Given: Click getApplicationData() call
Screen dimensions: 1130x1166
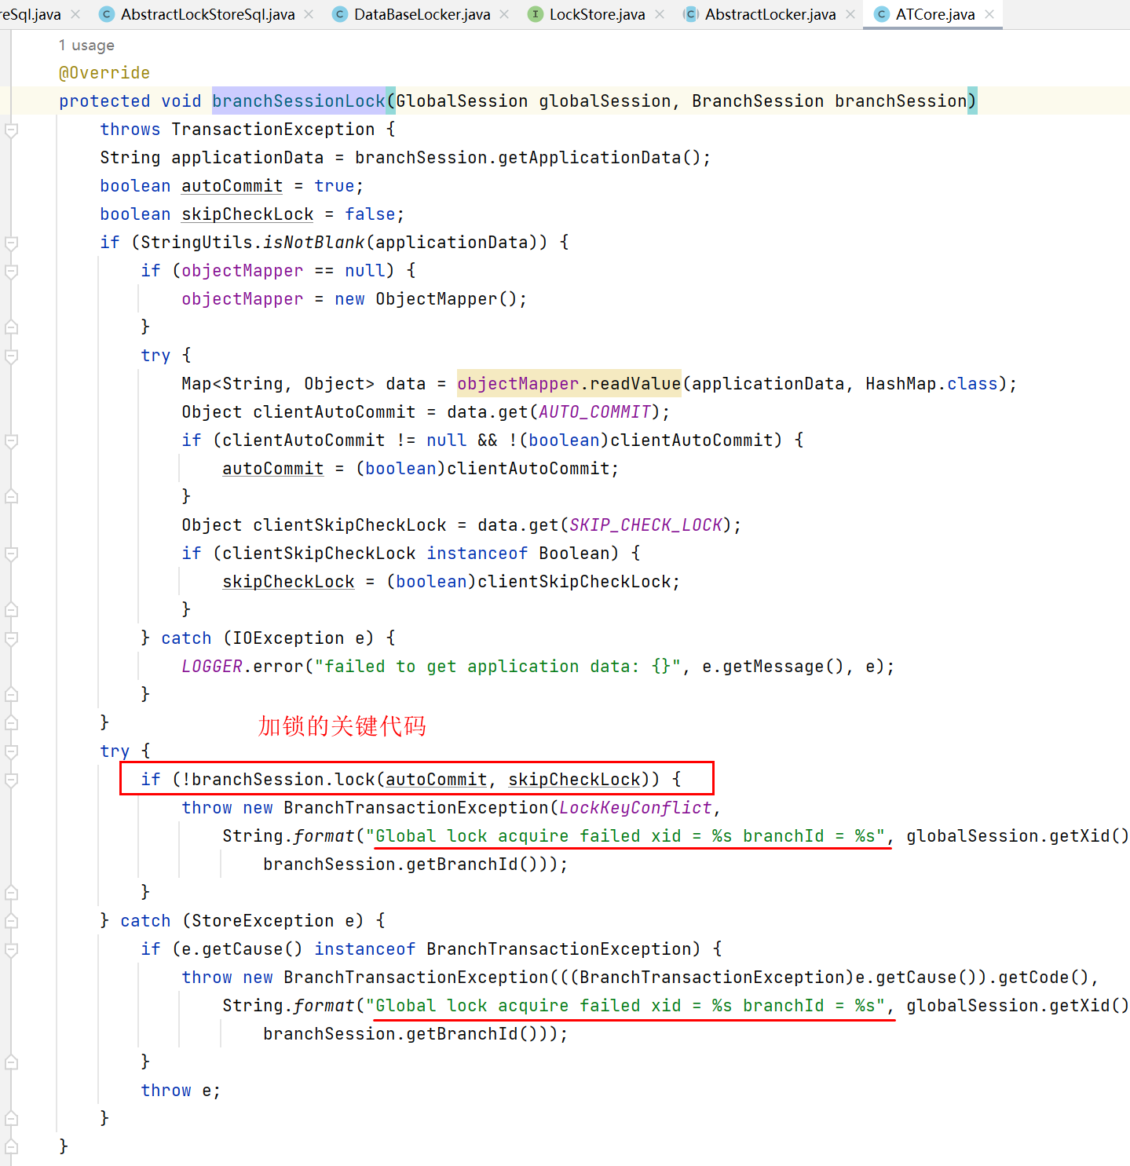Looking at the screenshot, I should (x=599, y=158).
